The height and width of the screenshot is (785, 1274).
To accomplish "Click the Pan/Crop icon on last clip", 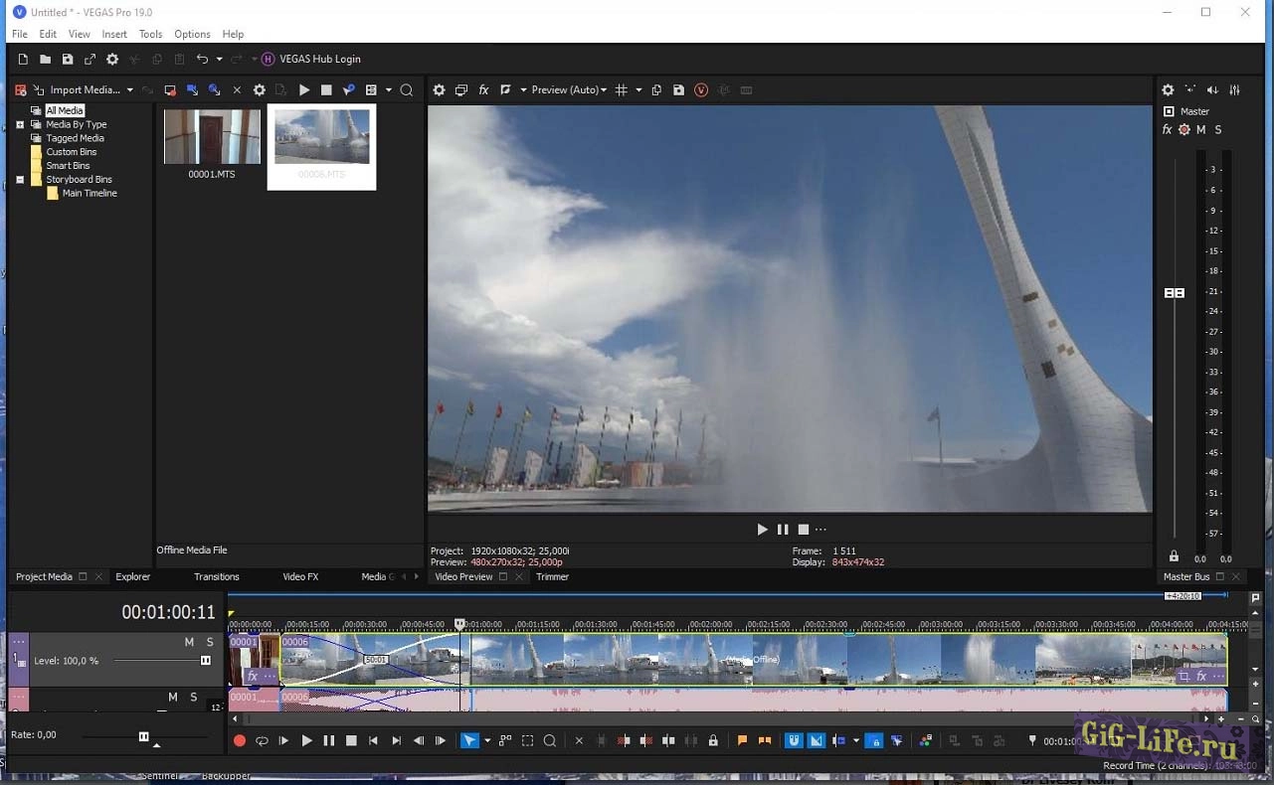I will coord(1183,676).
